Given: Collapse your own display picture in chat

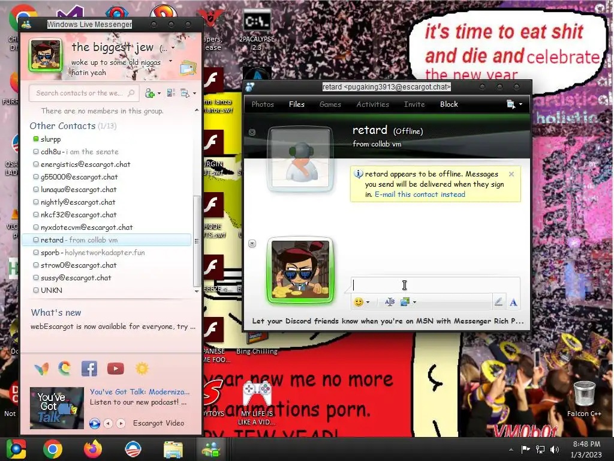Looking at the screenshot, I should (x=252, y=244).
